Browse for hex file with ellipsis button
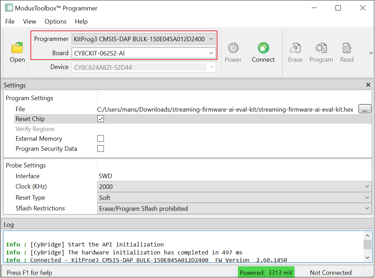Screen dimensions: 375x278 365,109
